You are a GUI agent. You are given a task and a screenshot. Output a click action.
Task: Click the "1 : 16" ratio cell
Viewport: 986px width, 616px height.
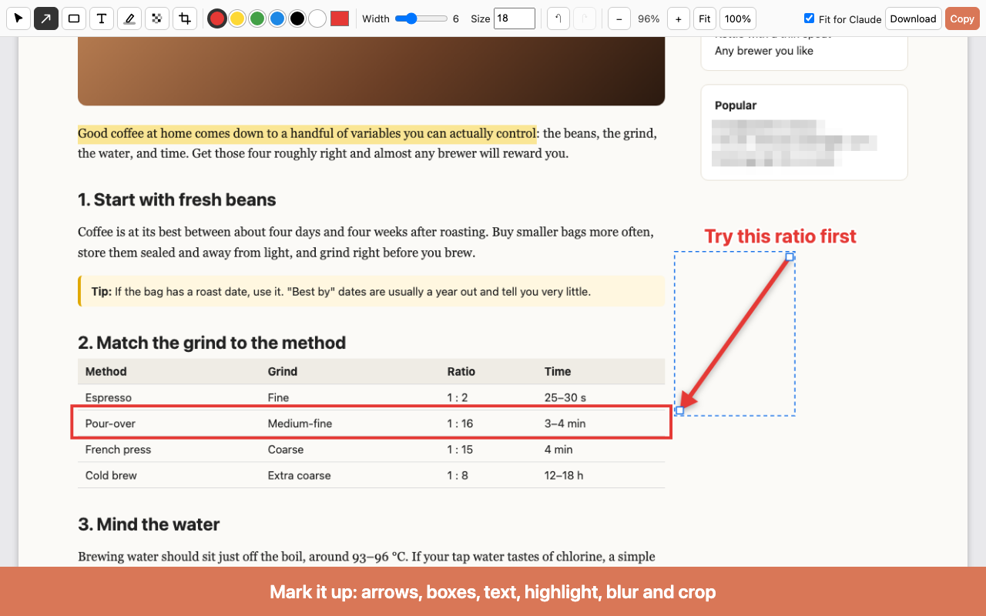tap(461, 423)
